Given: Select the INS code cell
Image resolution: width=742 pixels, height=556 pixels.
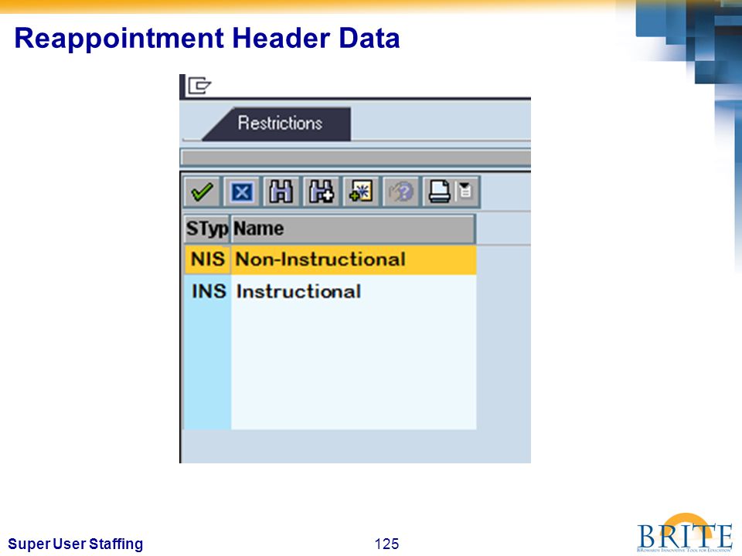Looking at the screenshot, I should click(x=208, y=291).
